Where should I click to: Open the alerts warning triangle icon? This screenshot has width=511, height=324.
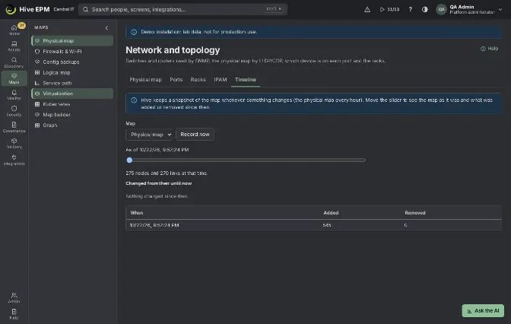click(367, 9)
